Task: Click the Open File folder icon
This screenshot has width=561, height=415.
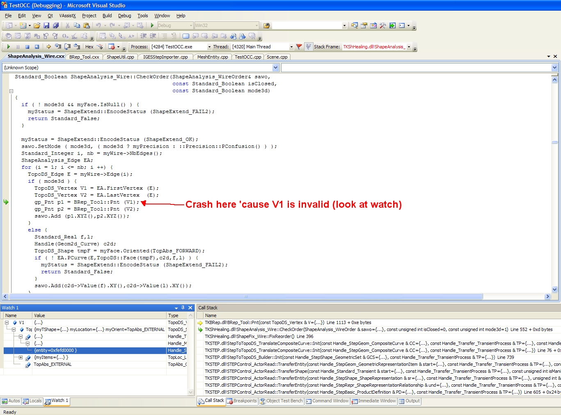Action: [37, 25]
